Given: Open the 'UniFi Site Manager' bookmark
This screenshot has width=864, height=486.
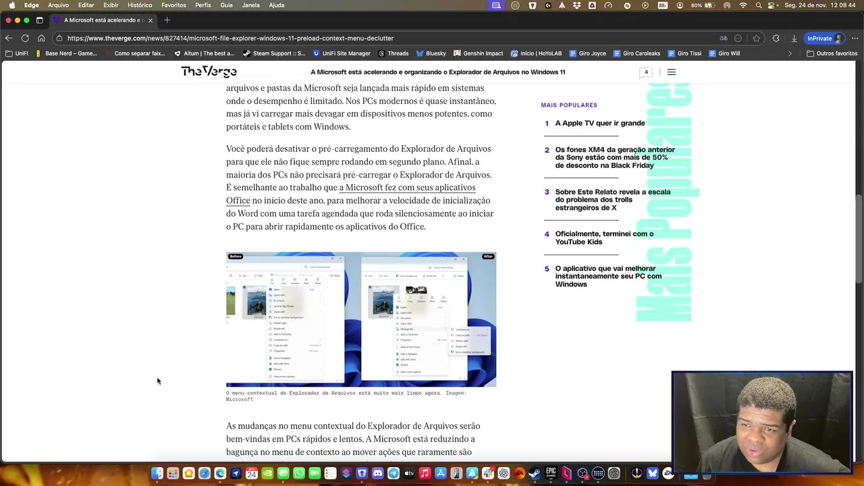Looking at the screenshot, I should [x=342, y=53].
